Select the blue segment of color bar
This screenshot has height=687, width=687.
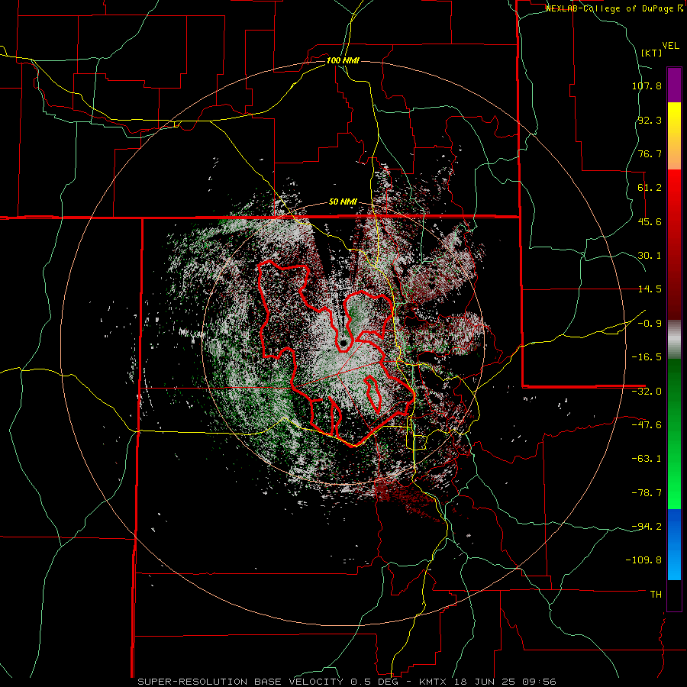click(x=674, y=544)
